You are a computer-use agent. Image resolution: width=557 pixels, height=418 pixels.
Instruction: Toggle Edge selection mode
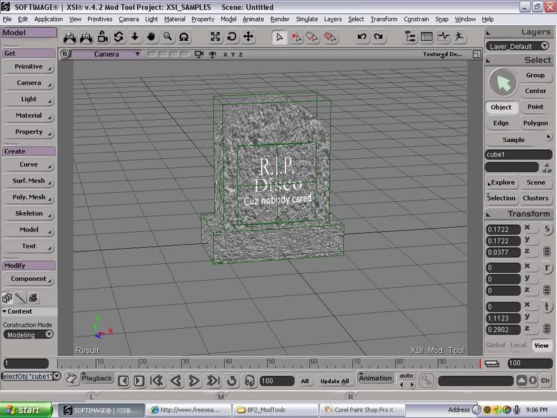501,123
